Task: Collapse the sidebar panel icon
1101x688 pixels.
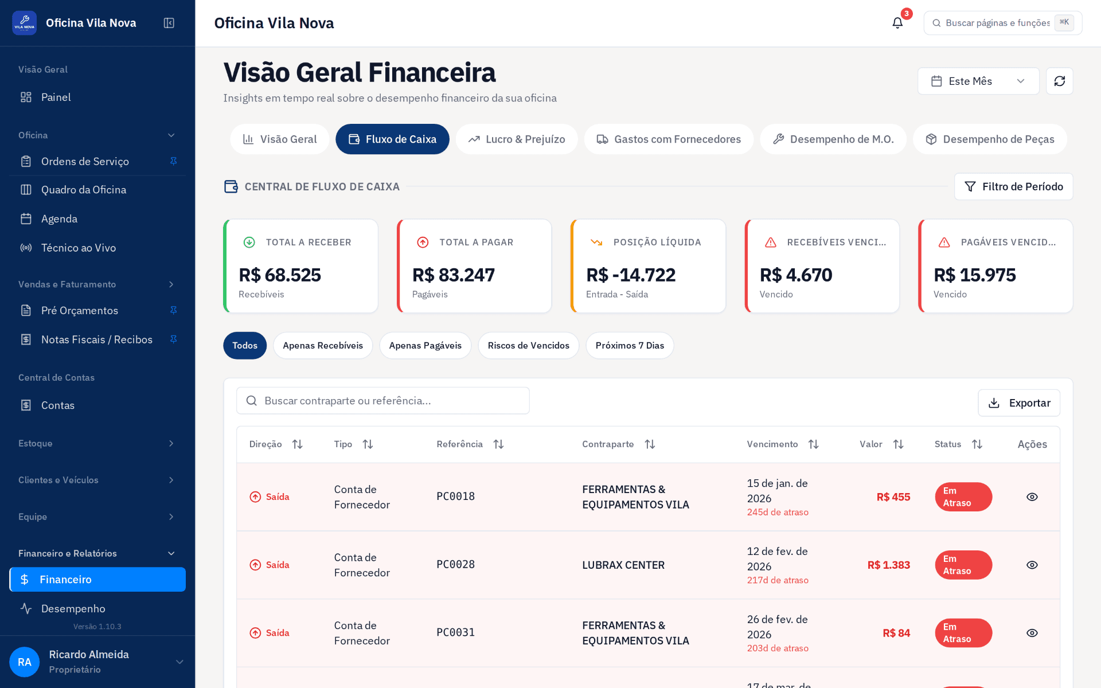Action: coord(169,23)
